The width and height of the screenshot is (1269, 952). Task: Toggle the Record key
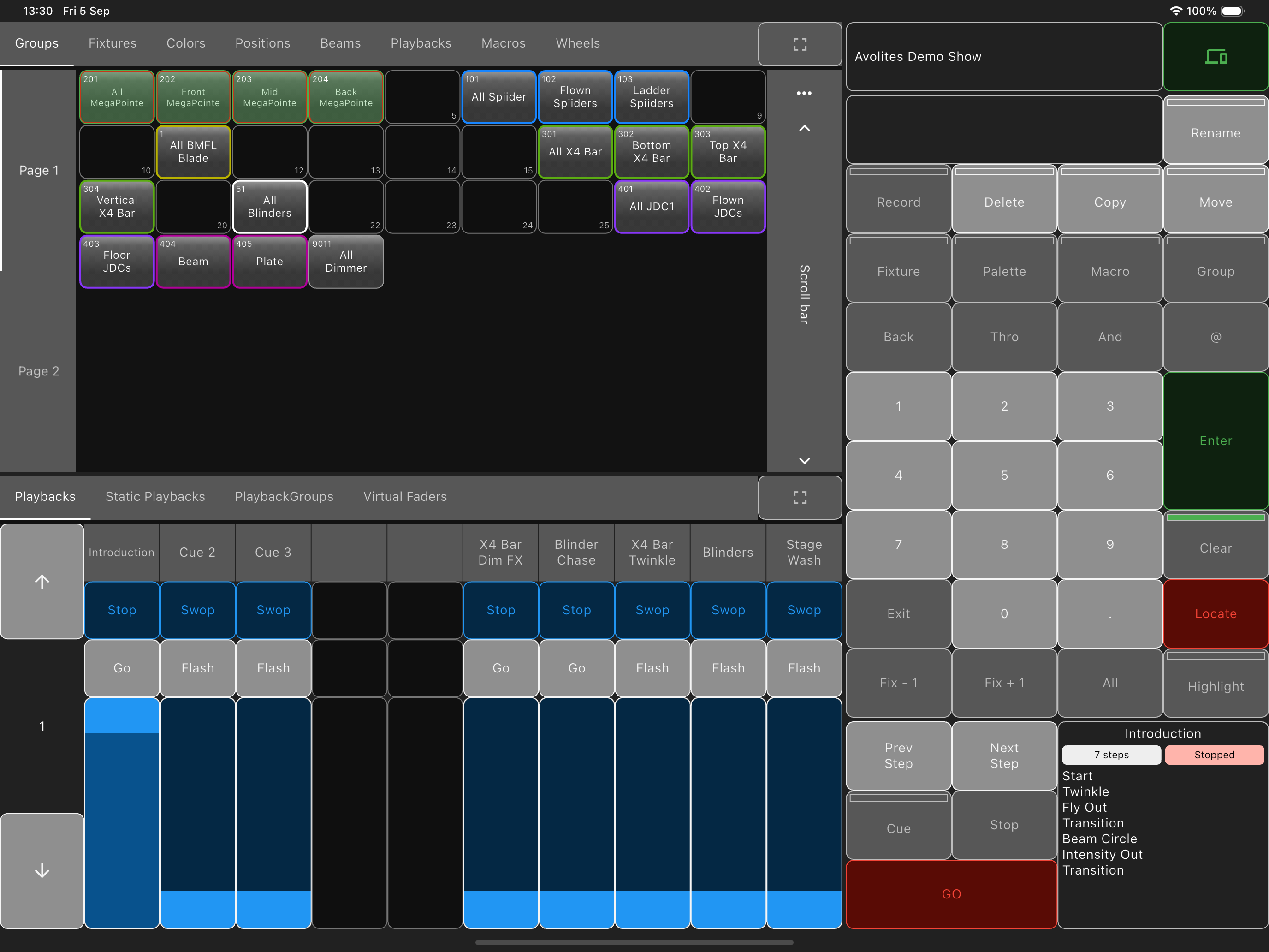(x=898, y=198)
